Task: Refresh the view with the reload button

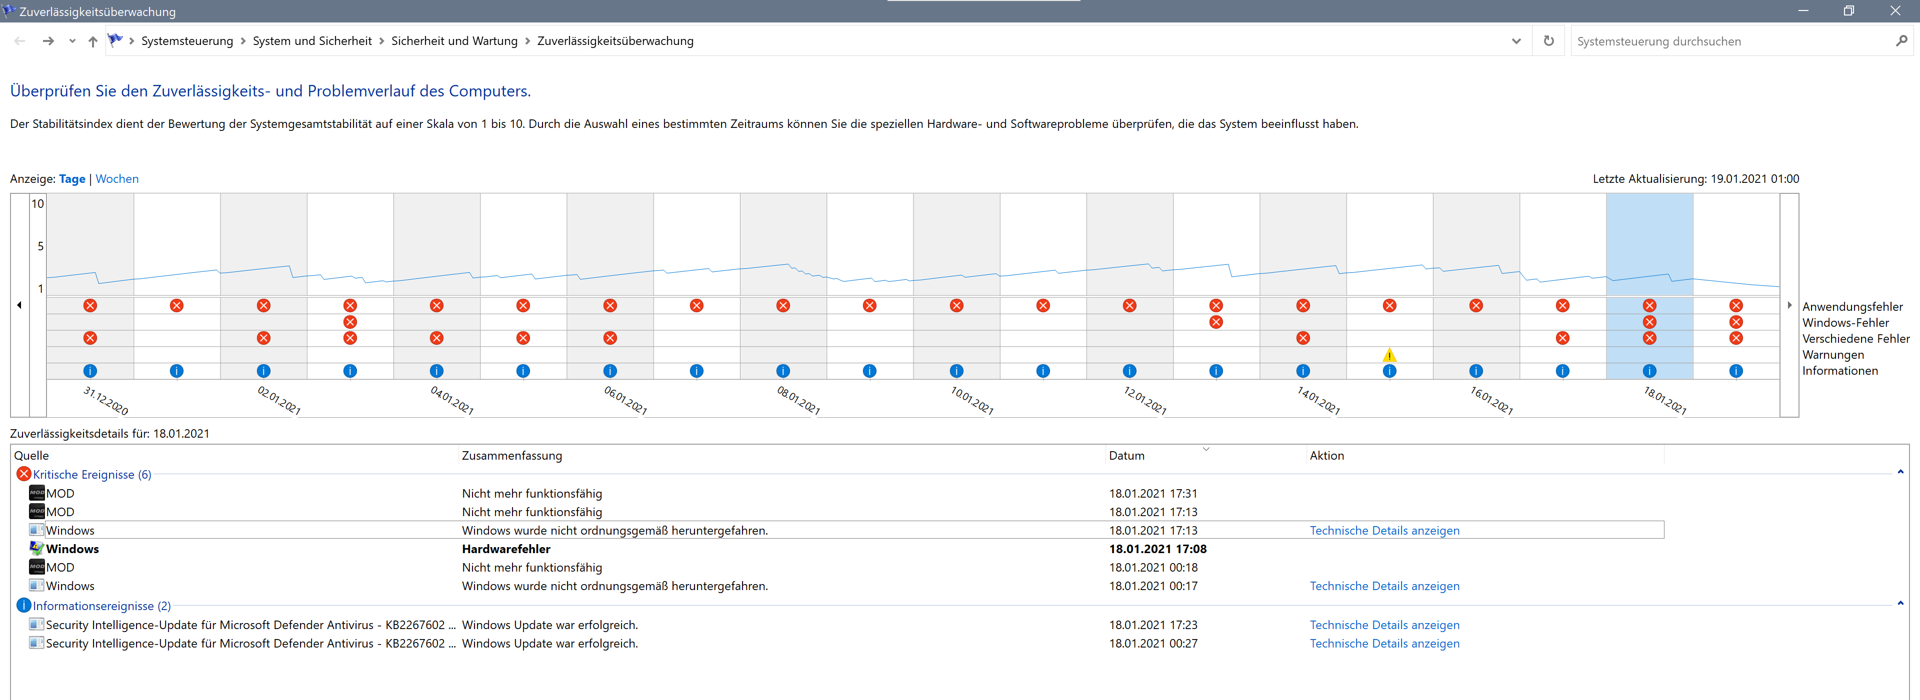Action: [1549, 41]
